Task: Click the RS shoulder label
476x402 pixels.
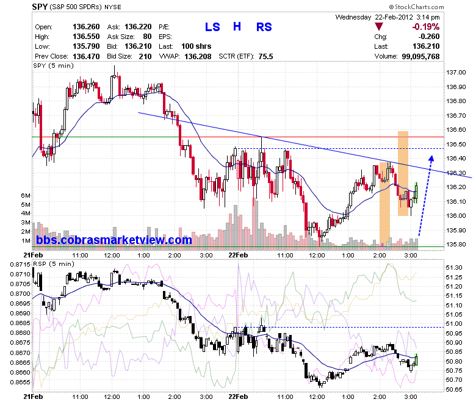Action: (264, 27)
